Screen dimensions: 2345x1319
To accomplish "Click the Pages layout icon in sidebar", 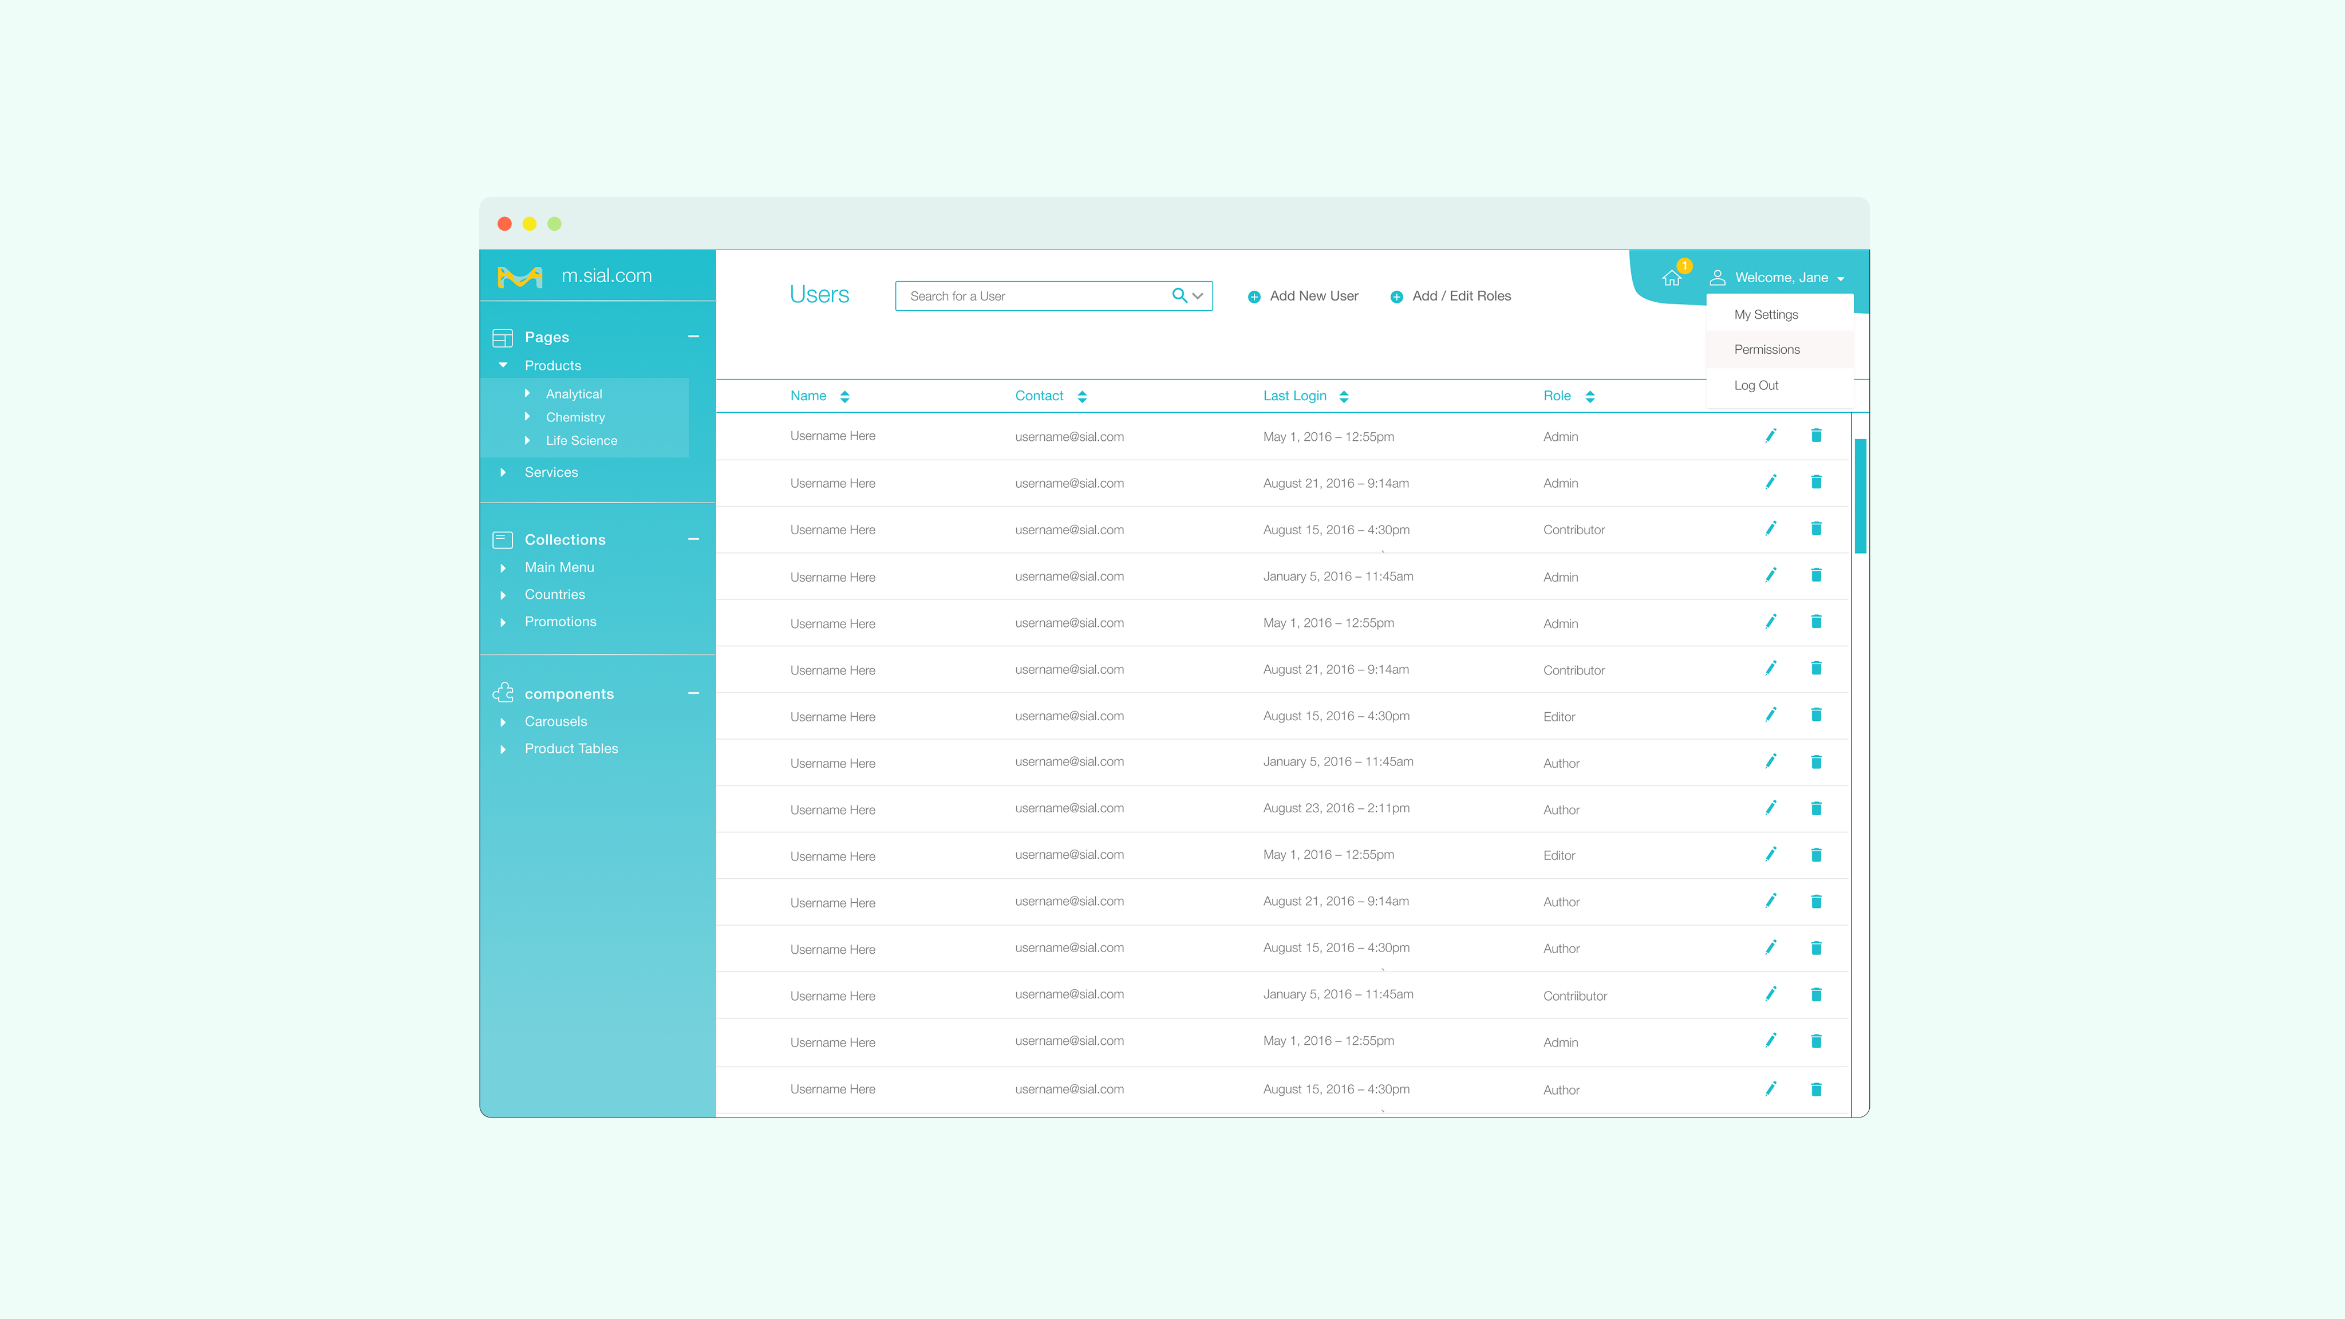I will click(503, 338).
